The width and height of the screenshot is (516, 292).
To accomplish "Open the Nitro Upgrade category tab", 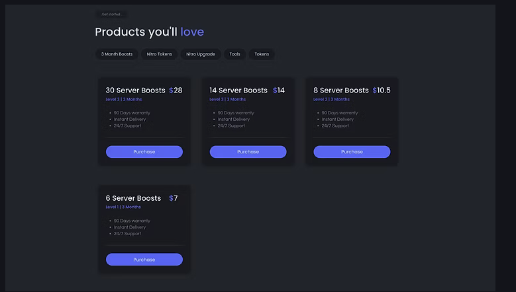I will [x=201, y=54].
